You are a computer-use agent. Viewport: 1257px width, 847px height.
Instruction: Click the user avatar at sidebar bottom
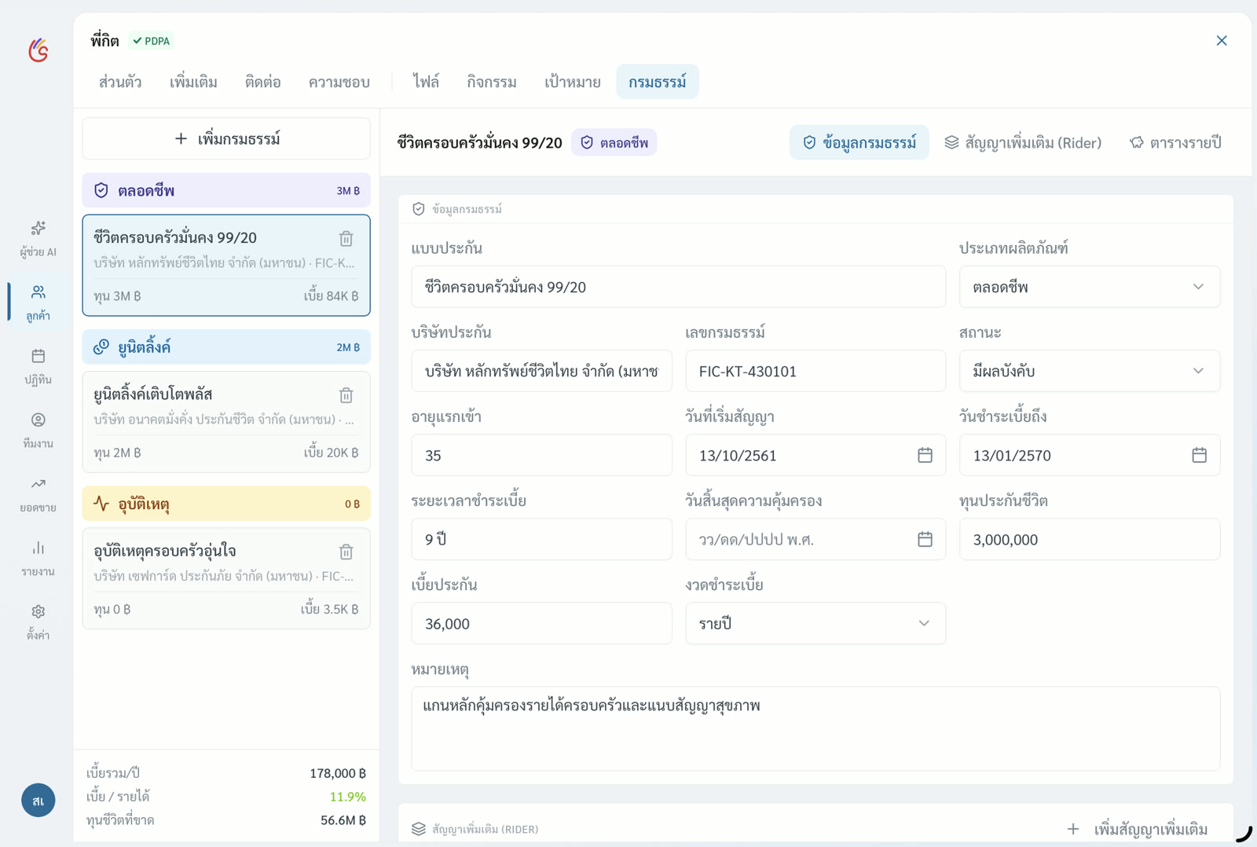(38, 800)
